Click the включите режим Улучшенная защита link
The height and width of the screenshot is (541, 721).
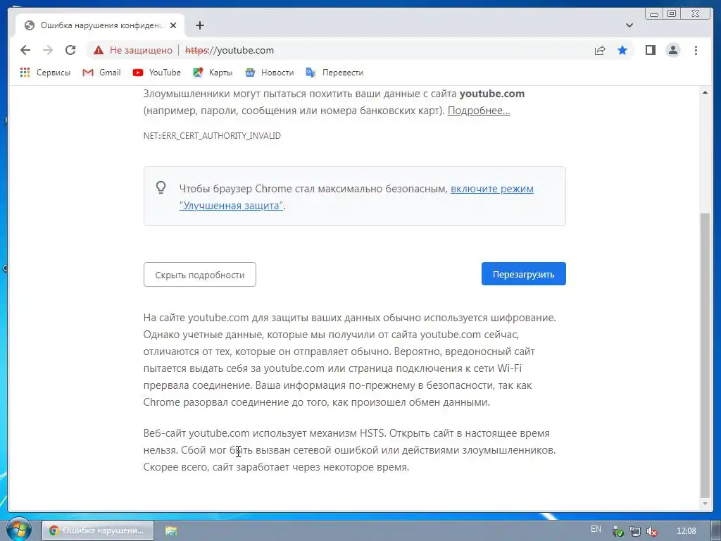tap(356, 197)
